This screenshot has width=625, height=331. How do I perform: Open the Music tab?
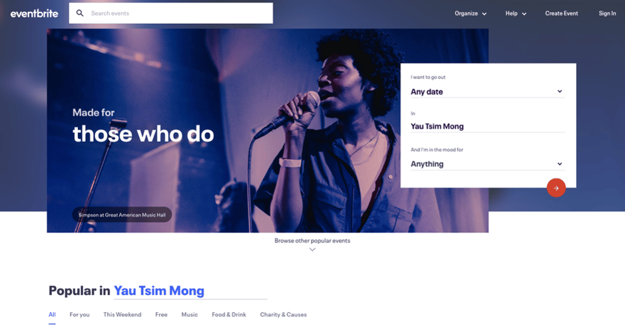pos(189,314)
